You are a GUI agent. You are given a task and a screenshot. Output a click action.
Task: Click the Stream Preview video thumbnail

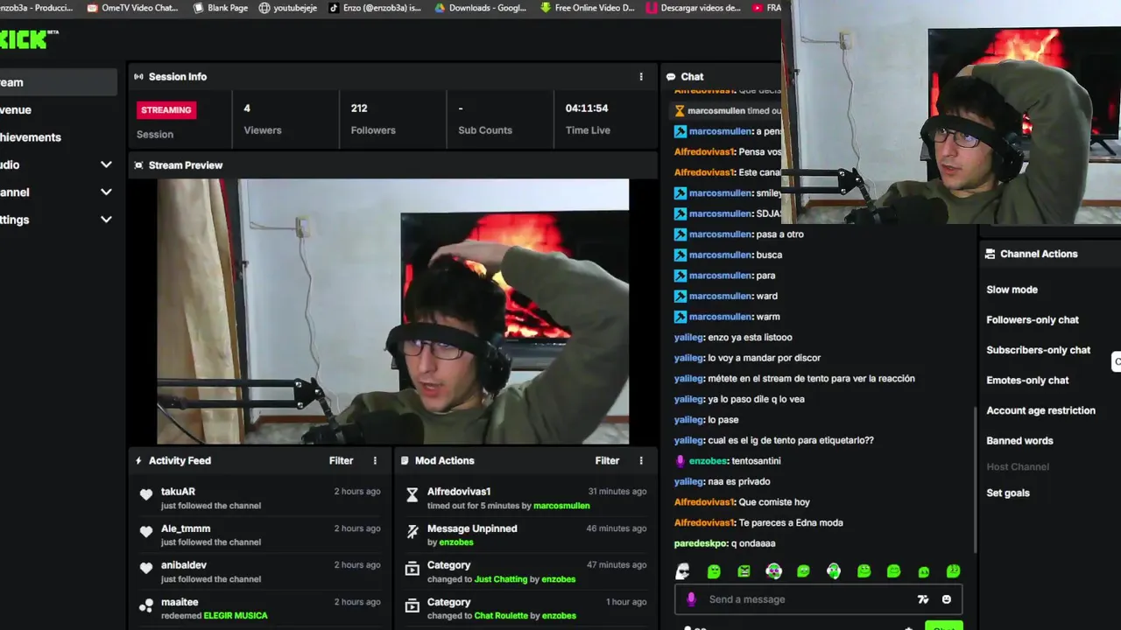click(x=392, y=311)
